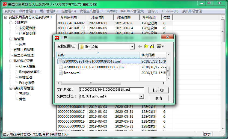Click the app icon in 打开 dialog title

click(x=57, y=38)
